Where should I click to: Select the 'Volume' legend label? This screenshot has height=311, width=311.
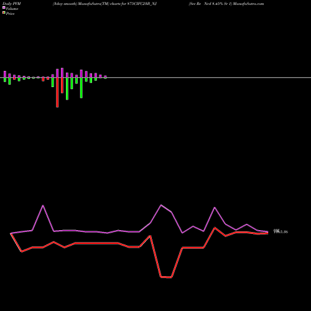pos(12,9)
